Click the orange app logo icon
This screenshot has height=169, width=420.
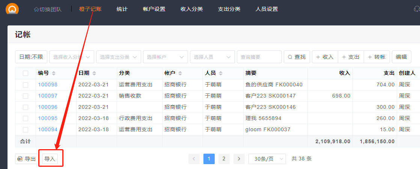click(12, 9)
